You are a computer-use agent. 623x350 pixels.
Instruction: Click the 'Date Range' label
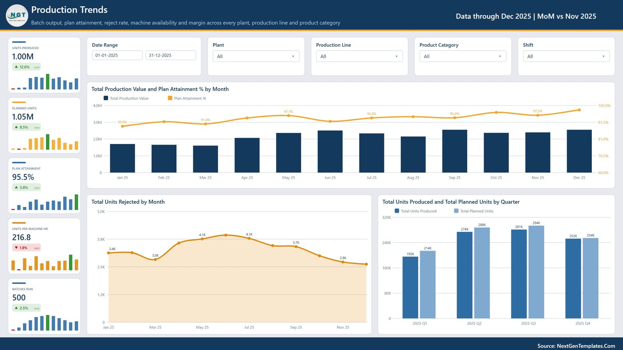(105, 45)
